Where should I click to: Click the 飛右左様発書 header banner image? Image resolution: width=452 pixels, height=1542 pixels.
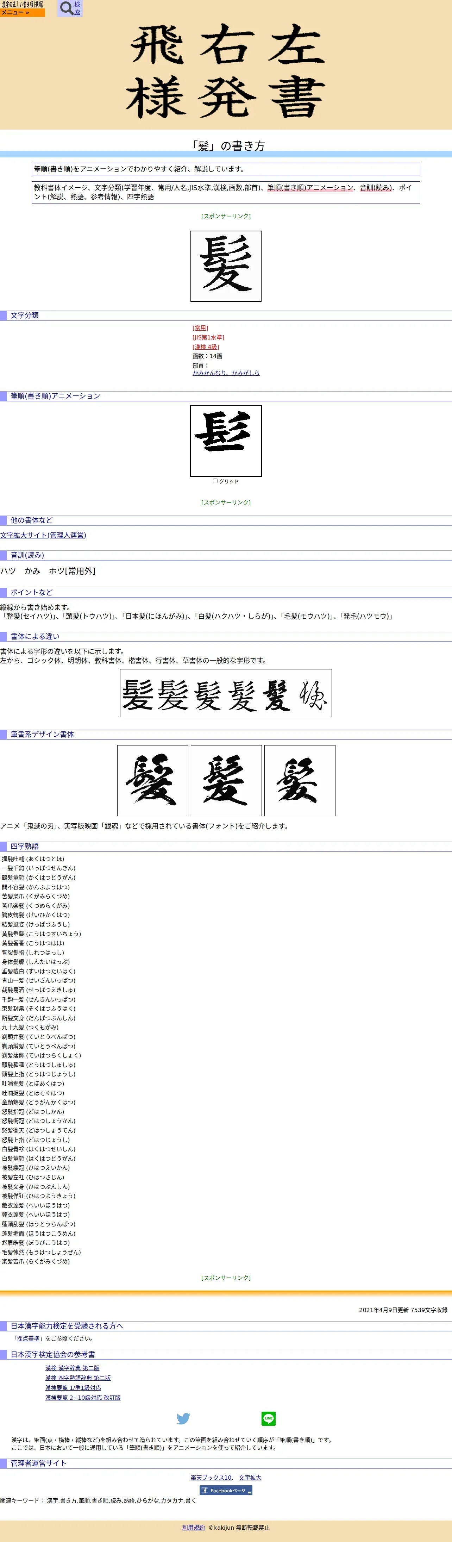(226, 71)
